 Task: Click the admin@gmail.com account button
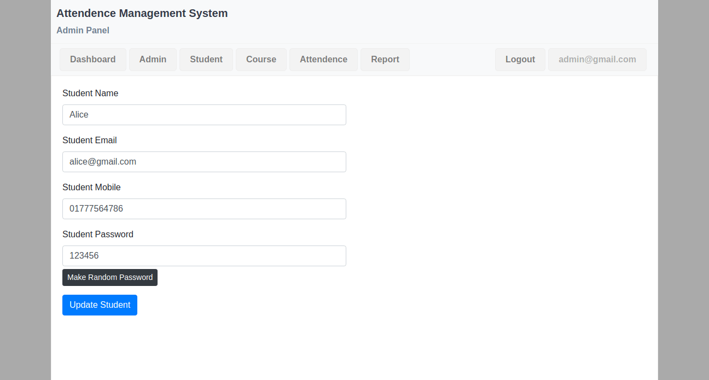click(597, 60)
